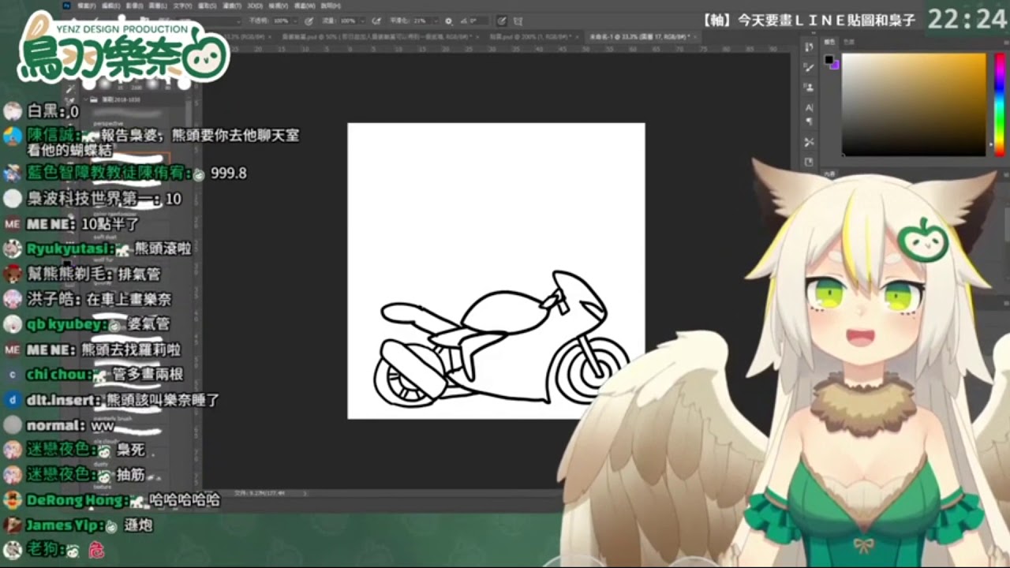
Task: Open the 內容 Properties panel tab
Action: pyautogui.click(x=829, y=174)
